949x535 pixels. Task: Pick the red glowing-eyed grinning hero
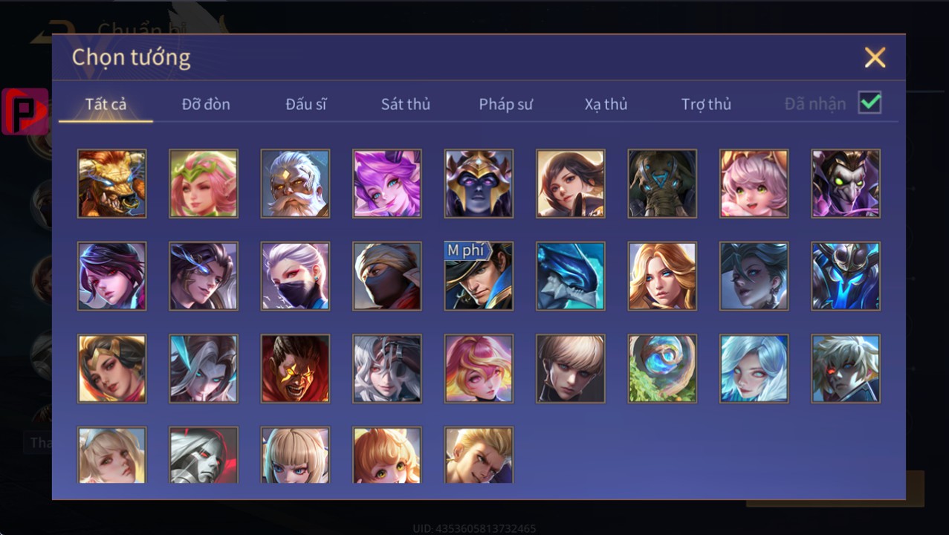295,369
